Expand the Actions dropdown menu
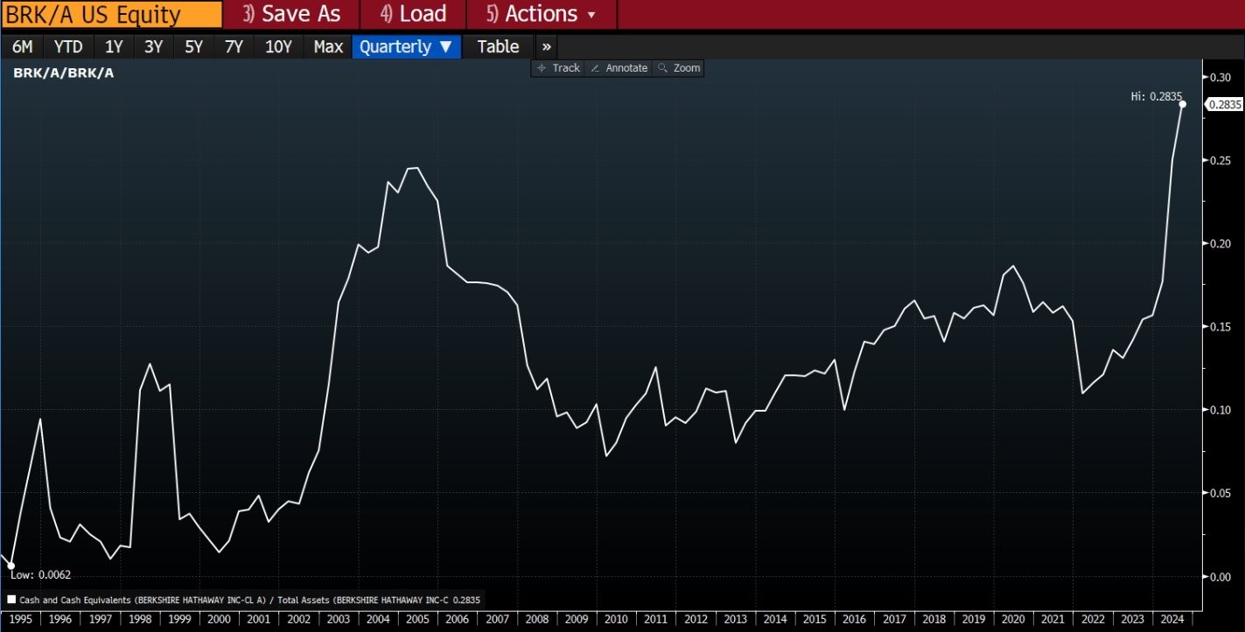The width and height of the screenshot is (1245, 632). tap(541, 14)
